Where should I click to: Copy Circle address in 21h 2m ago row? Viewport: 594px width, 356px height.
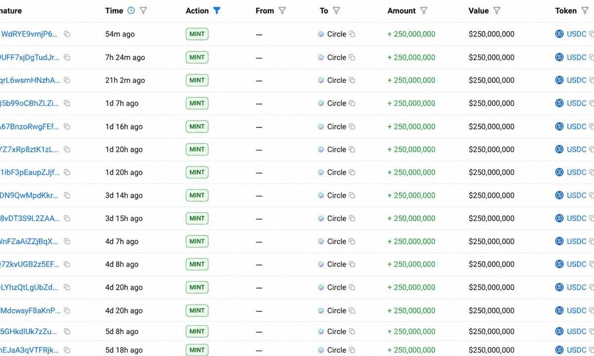(352, 80)
